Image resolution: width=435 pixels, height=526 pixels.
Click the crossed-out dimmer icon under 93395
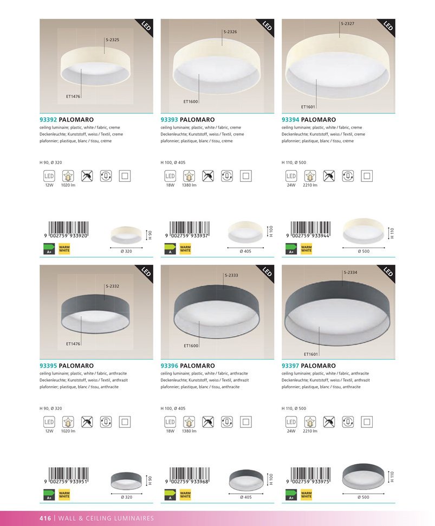87,422
